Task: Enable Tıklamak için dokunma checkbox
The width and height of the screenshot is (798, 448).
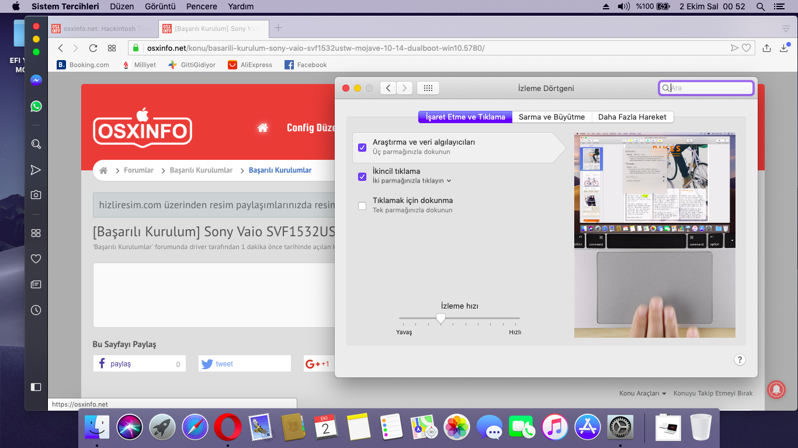Action: tap(362, 205)
